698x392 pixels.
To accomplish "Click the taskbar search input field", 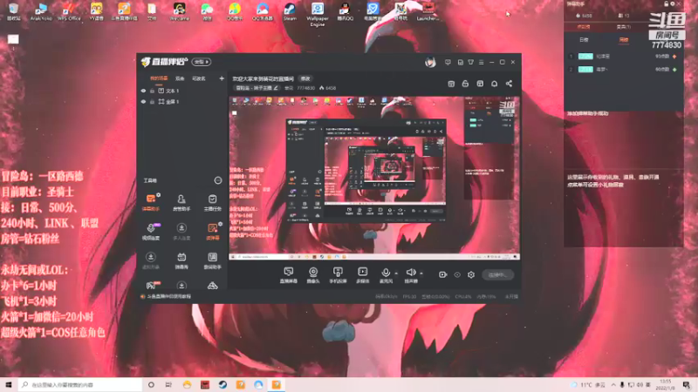I will click(80, 384).
